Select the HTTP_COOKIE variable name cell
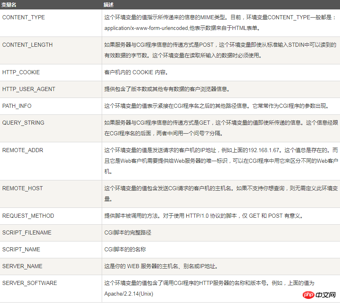The image size is (340, 303). click(x=51, y=73)
